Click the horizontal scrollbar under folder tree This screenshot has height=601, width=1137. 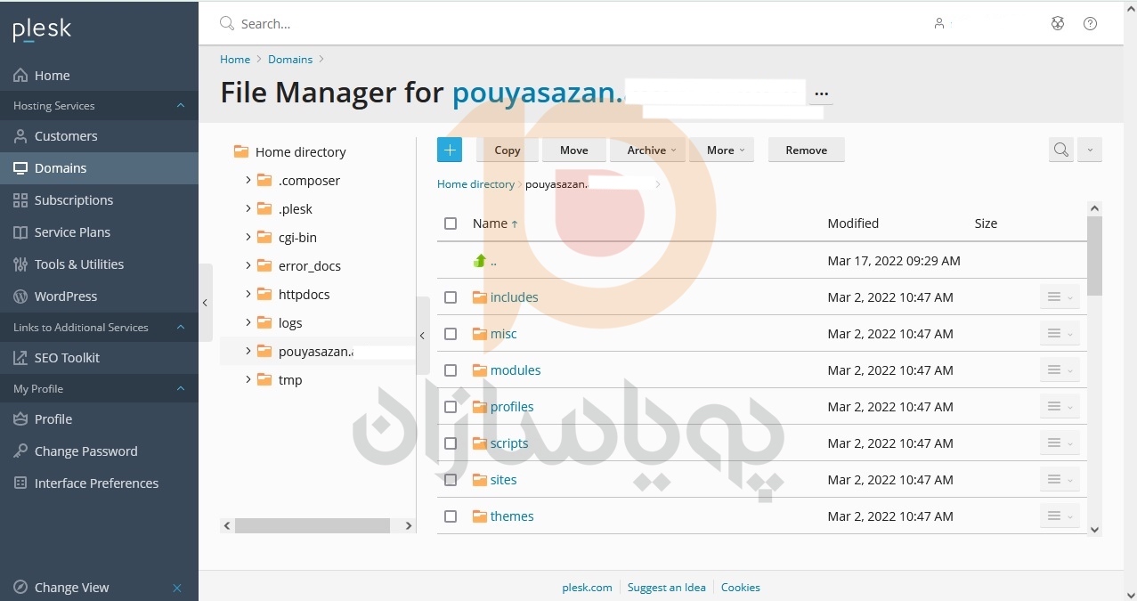(x=312, y=526)
